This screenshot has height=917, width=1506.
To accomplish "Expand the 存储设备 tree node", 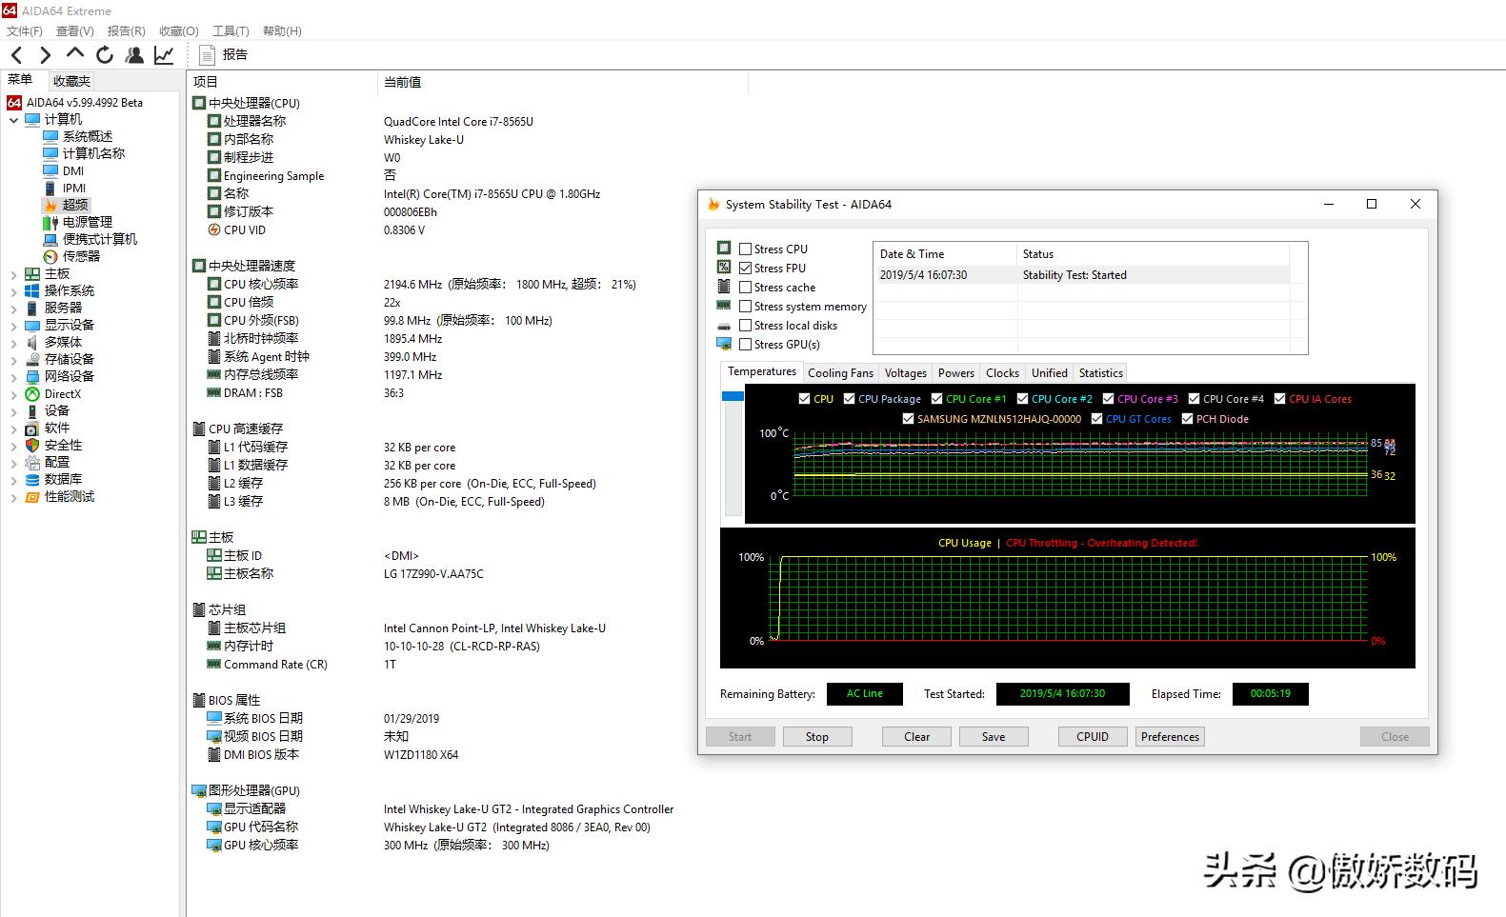I will (13, 360).
